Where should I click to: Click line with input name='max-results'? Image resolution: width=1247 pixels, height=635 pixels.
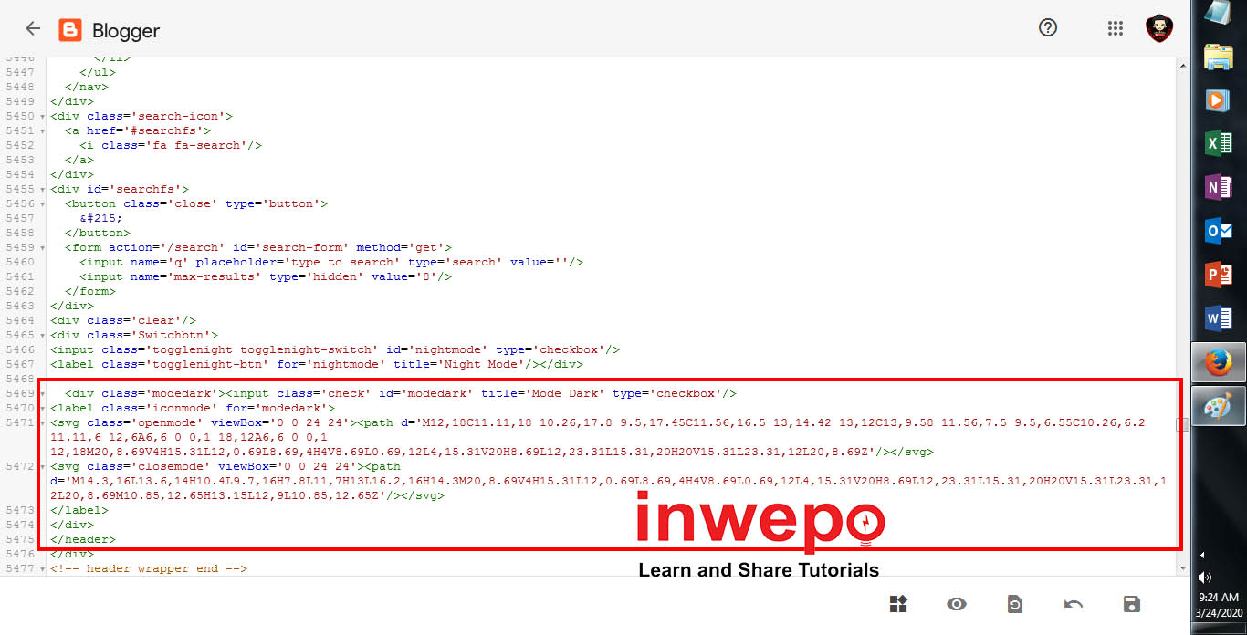pyautogui.click(x=266, y=276)
